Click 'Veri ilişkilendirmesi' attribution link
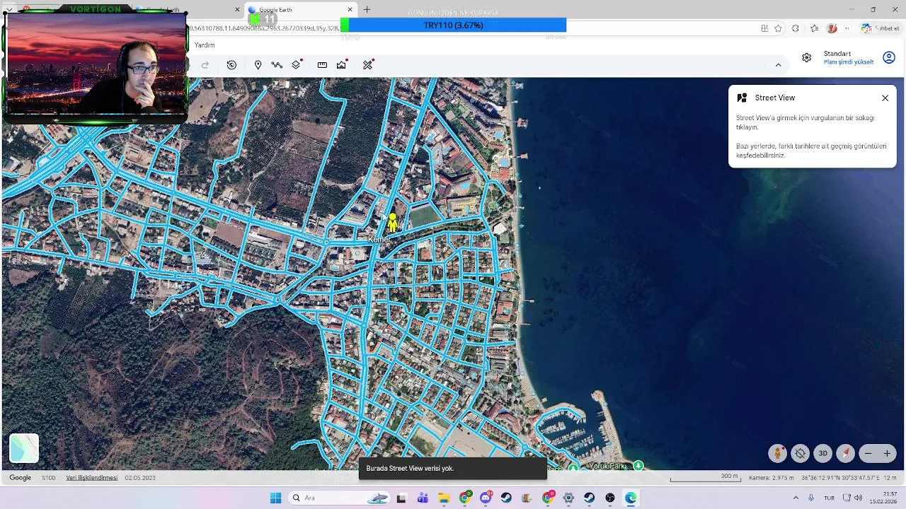The height and width of the screenshot is (509, 906). pyautogui.click(x=92, y=478)
